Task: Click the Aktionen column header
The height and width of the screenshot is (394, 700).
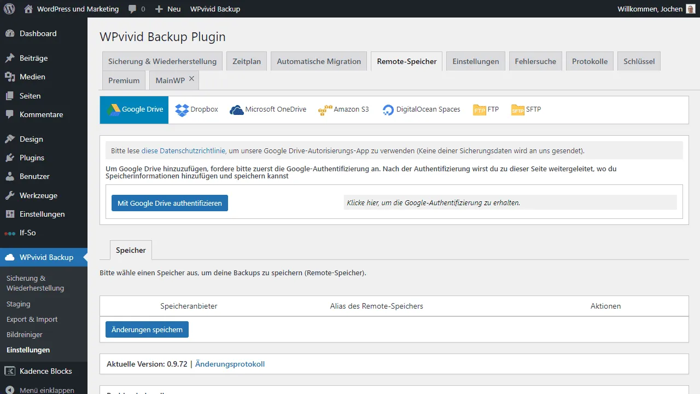Action: pyautogui.click(x=605, y=306)
